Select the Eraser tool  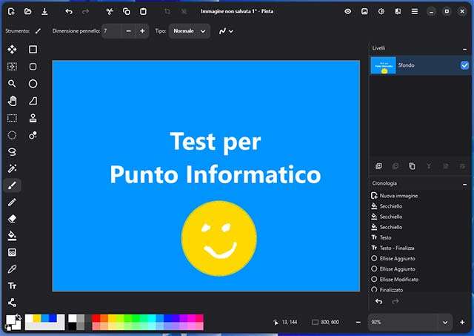pos(12,219)
